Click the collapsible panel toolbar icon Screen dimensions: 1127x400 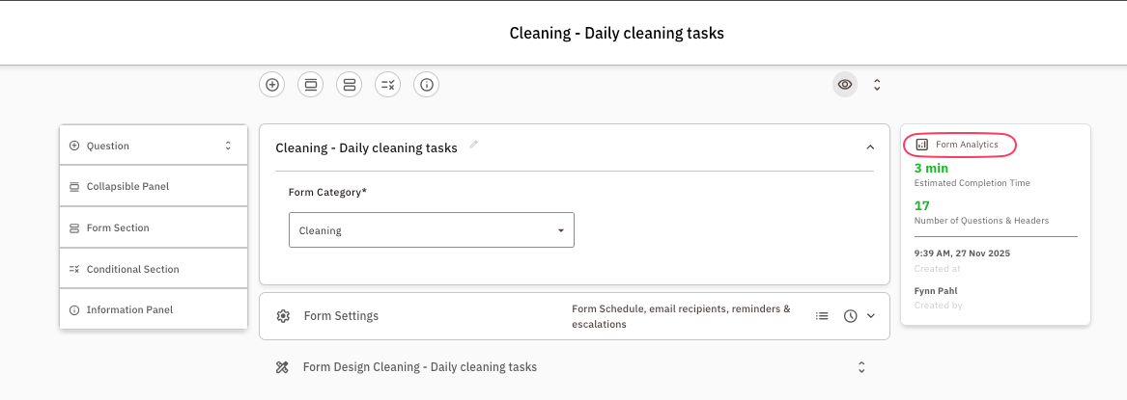click(x=310, y=85)
